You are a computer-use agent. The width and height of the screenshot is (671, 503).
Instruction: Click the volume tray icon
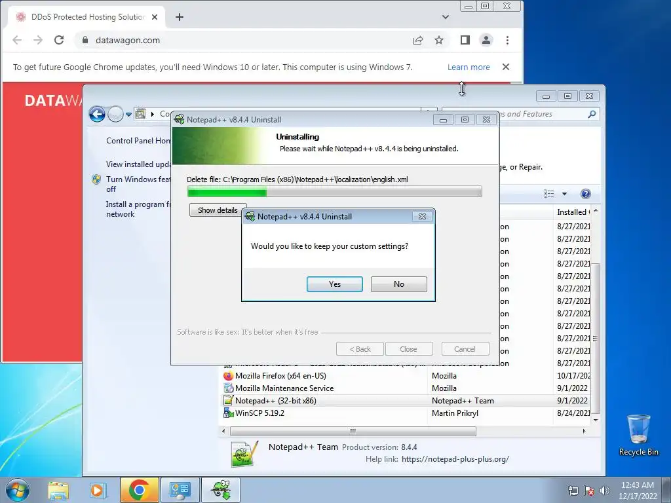[605, 491]
